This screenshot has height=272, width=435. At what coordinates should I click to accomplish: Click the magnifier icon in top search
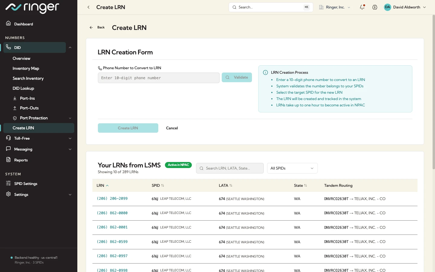pos(234,7)
